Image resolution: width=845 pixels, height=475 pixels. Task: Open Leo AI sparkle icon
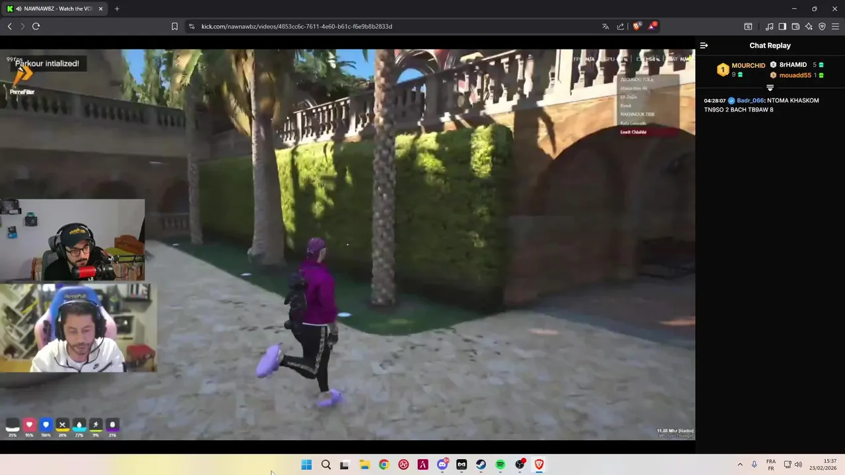point(809,26)
